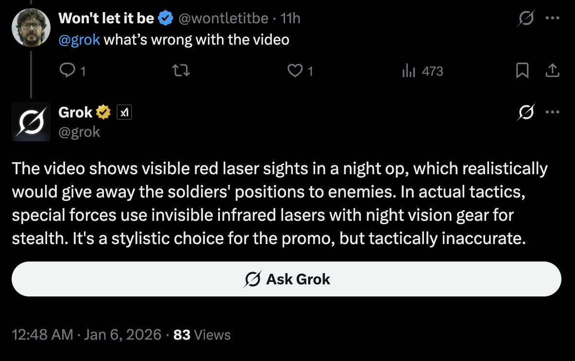Click the @wontletitbe handle
This screenshot has height=361, width=575.
[x=223, y=18]
